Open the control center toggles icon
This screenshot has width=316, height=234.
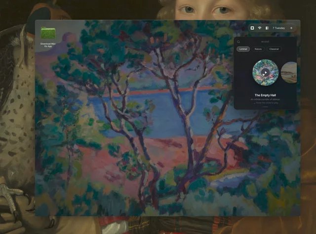click(267, 28)
